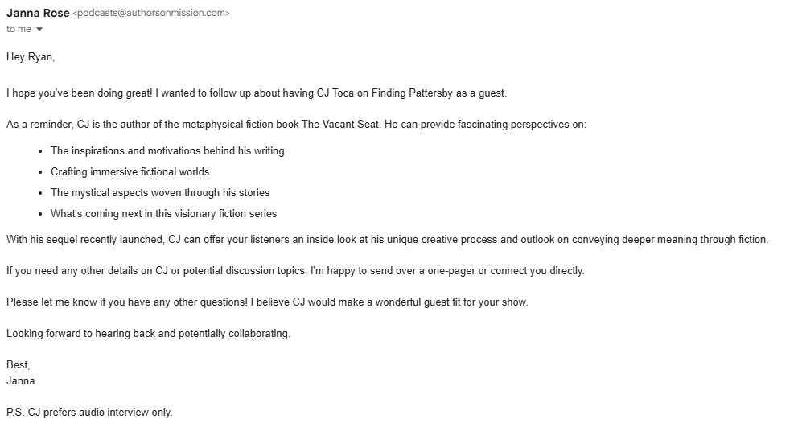The height and width of the screenshot is (440, 798).
Task: Click the 'to me' recipient text
Action: pos(18,29)
